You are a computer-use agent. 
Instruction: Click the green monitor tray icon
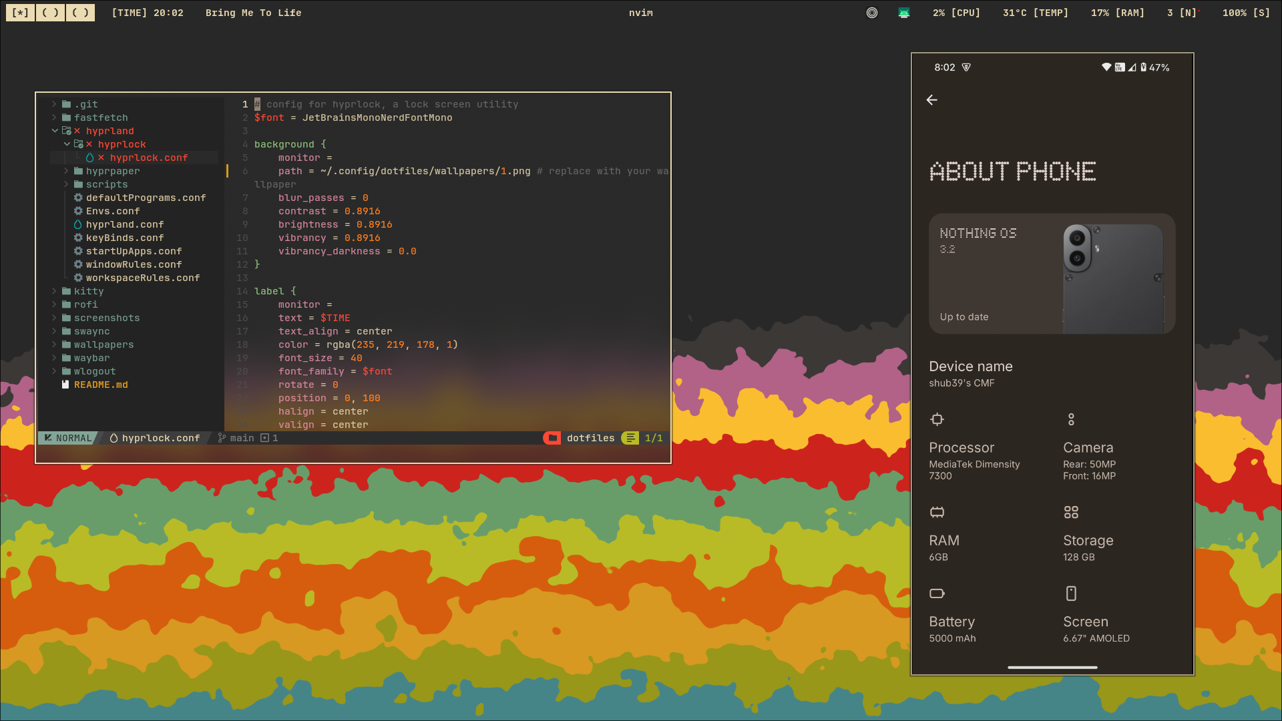click(904, 13)
